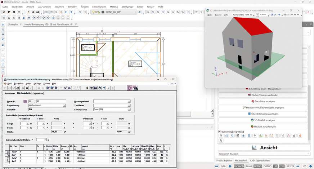
Task: Click the minus icon left of 0,10 value
Action: point(216,166)
